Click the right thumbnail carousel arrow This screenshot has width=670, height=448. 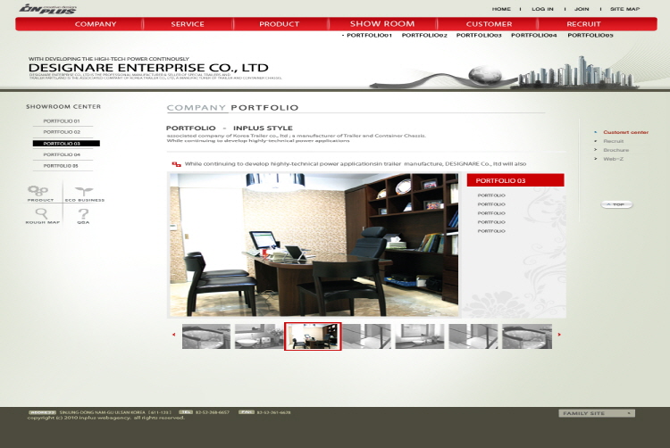(x=559, y=335)
